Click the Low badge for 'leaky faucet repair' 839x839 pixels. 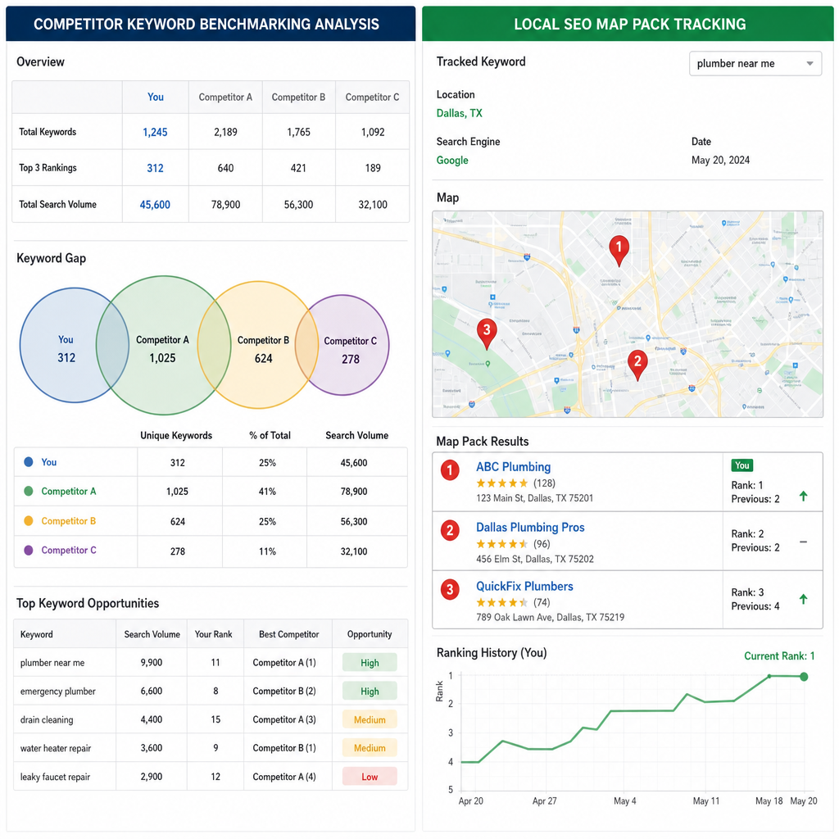tap(370, 777)
